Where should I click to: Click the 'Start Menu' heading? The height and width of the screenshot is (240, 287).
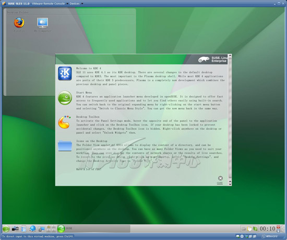click(x=84, y=93)
